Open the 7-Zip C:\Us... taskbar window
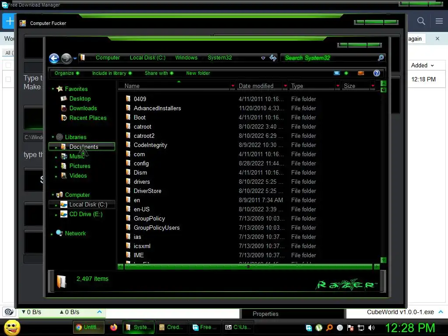 coord(238,327)
